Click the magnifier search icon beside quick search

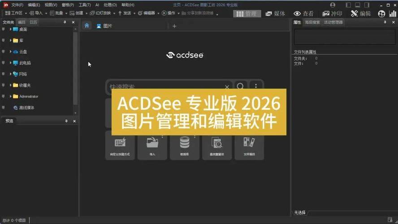(240, 86)
